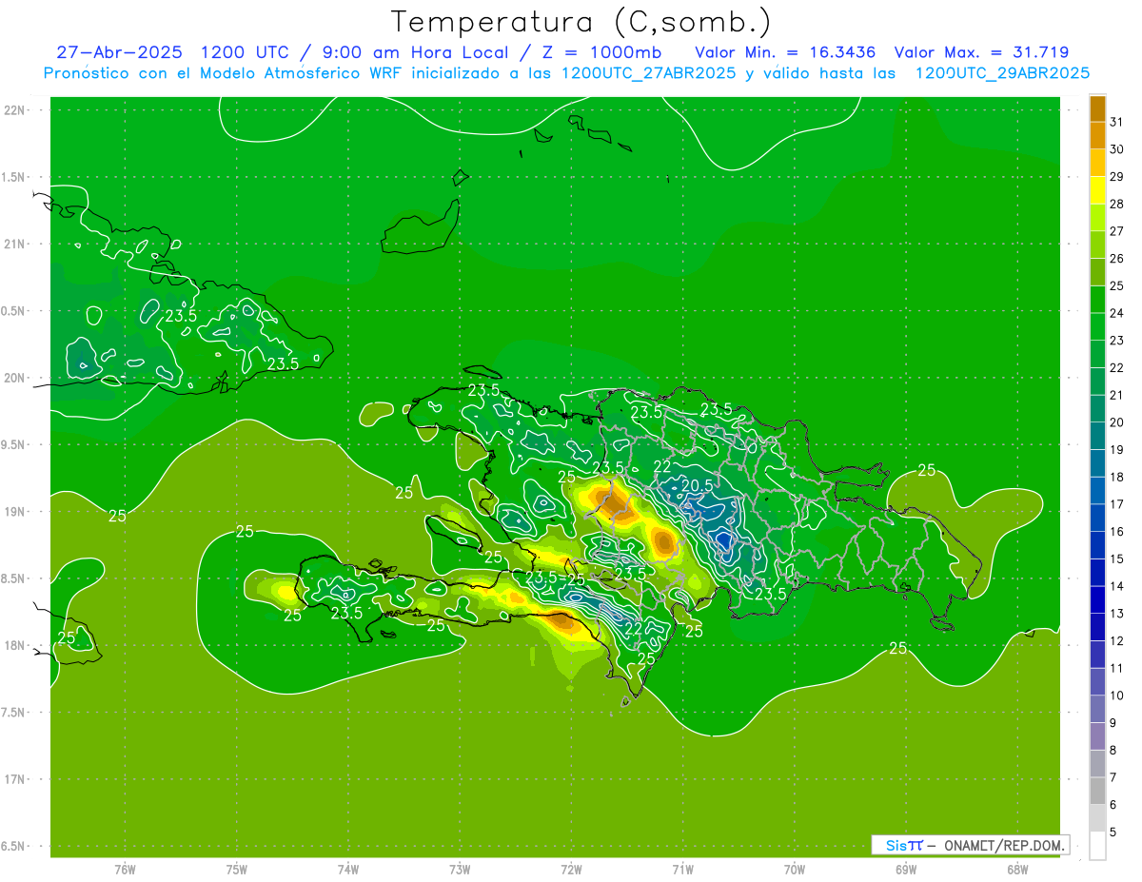Click the "68W" longitude axis label
The height and width of the screenshot is (882, 1142).
tap(1017, 869)
